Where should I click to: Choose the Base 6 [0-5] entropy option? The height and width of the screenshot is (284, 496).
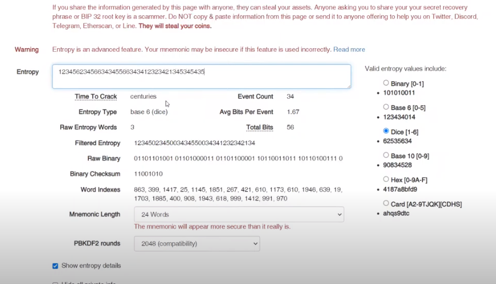[386, 108]
